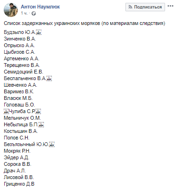The image size is (174, 188).
Task: Click the name Зинченко В.А. in list
Action: click(x=20, y=39)
